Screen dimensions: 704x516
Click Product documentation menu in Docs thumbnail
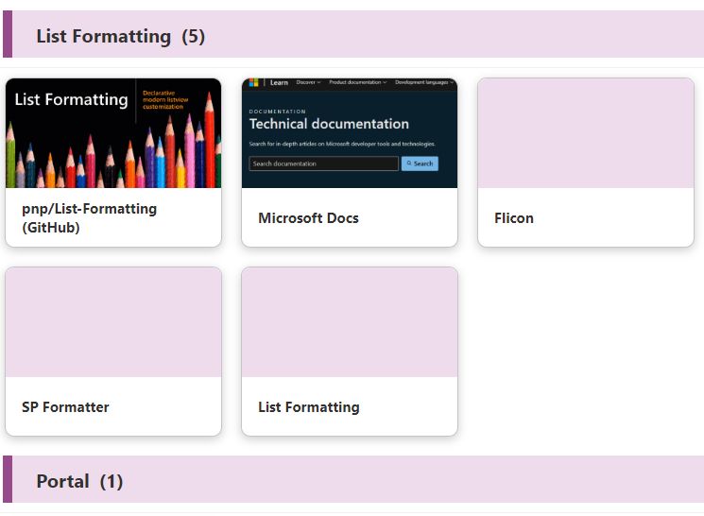(357, 82)
